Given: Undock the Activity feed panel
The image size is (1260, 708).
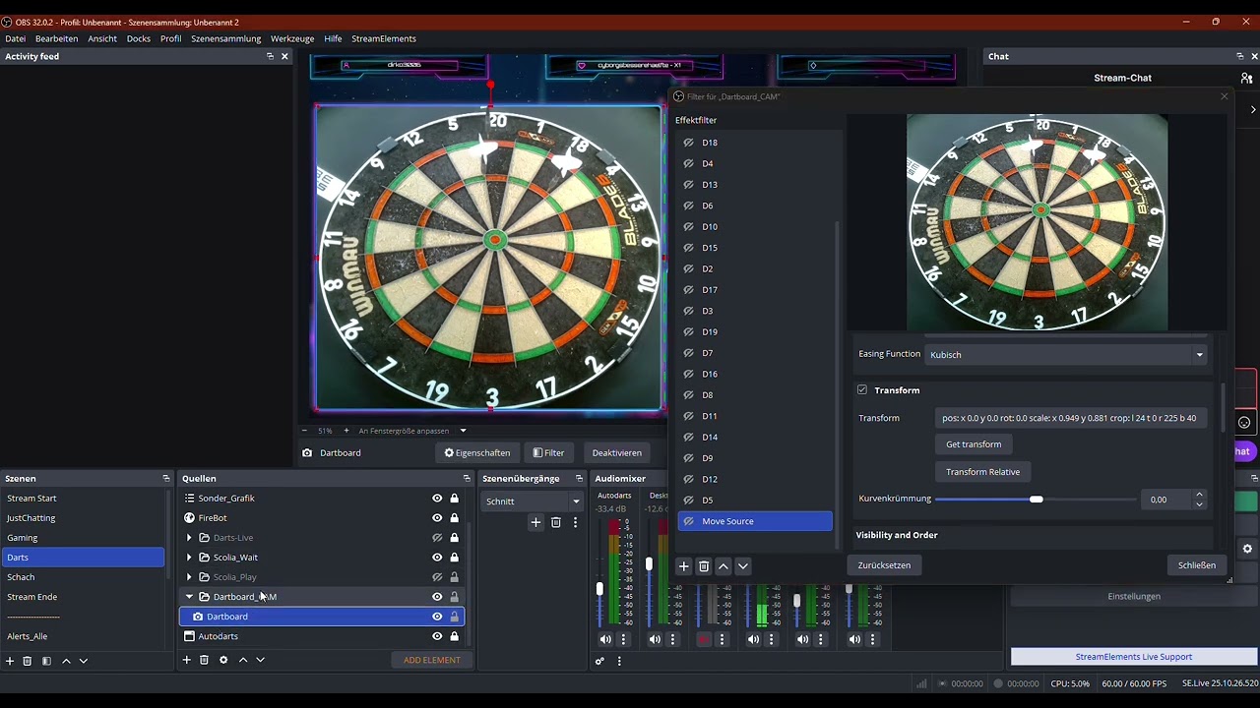Looking at the screenshot, I should click(270, 56).
